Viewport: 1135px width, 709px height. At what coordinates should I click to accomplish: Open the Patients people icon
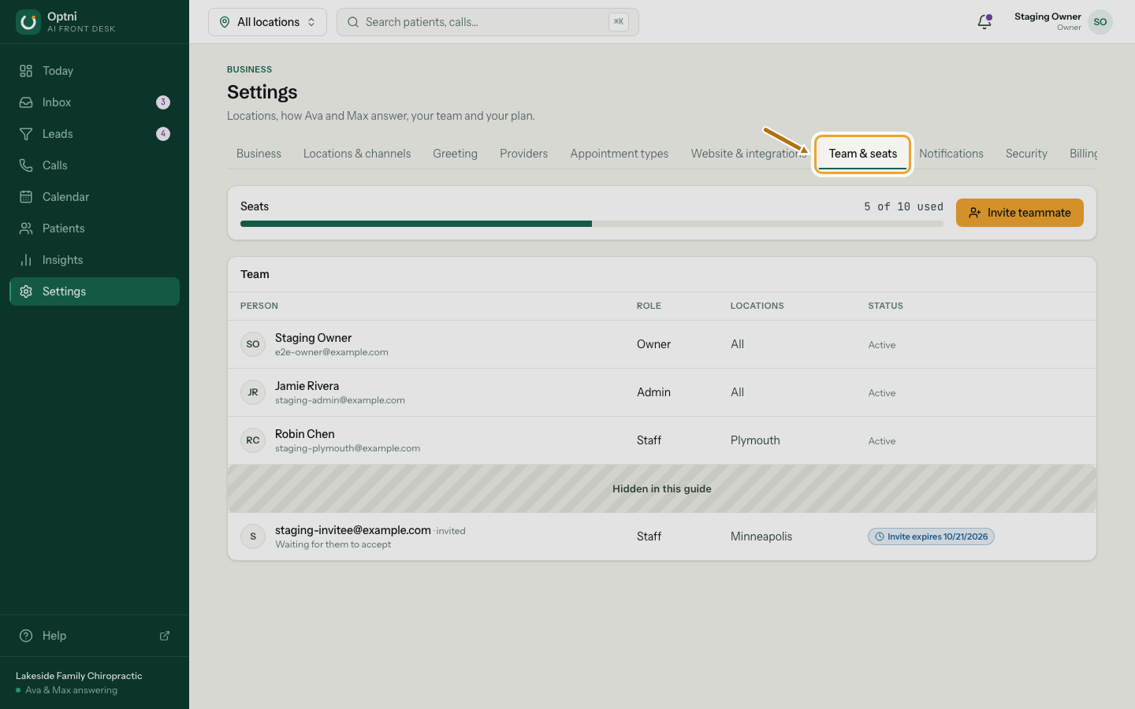tap(26, 228)
